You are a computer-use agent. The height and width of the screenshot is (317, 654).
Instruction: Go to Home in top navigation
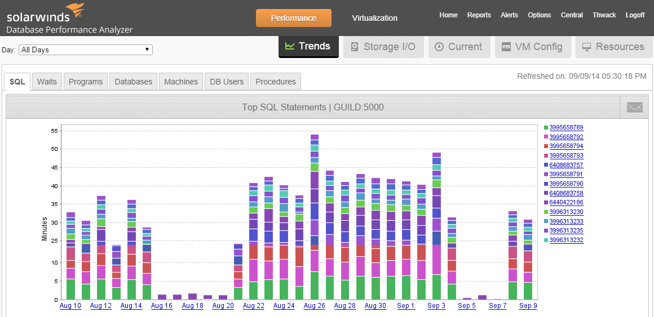(448, 15)
